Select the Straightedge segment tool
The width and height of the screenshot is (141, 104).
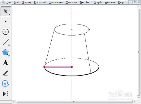click(6, 42)
